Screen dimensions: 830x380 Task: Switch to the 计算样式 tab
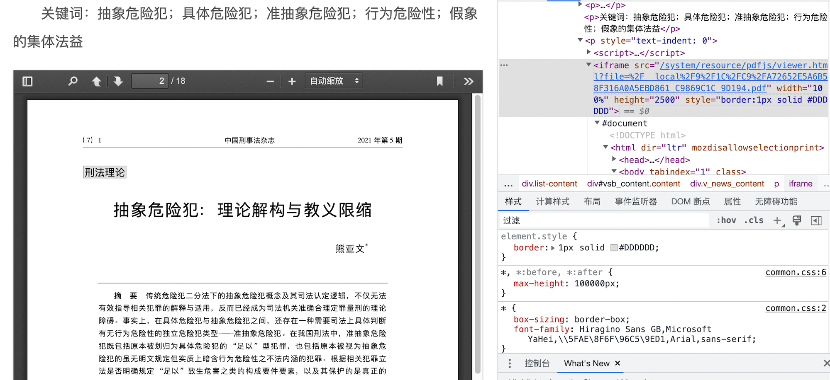(x=553, y=201)
